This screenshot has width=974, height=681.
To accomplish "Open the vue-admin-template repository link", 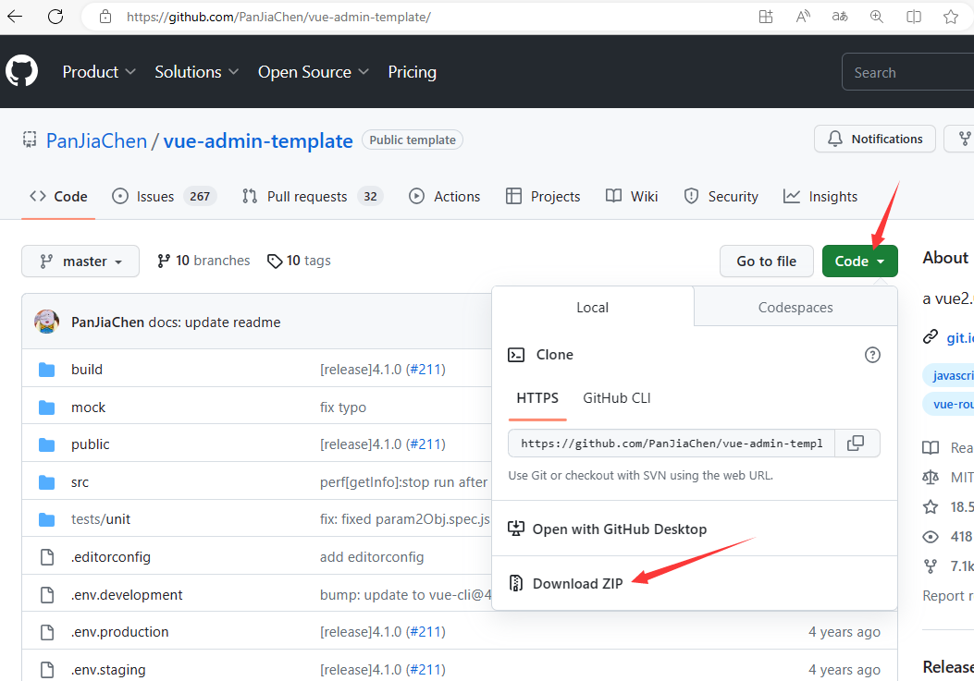I will (x=258, y=140).
